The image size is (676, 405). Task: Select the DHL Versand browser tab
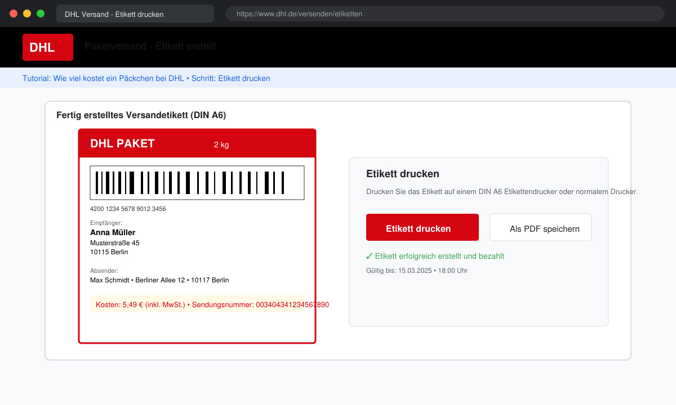coord(135,13)
